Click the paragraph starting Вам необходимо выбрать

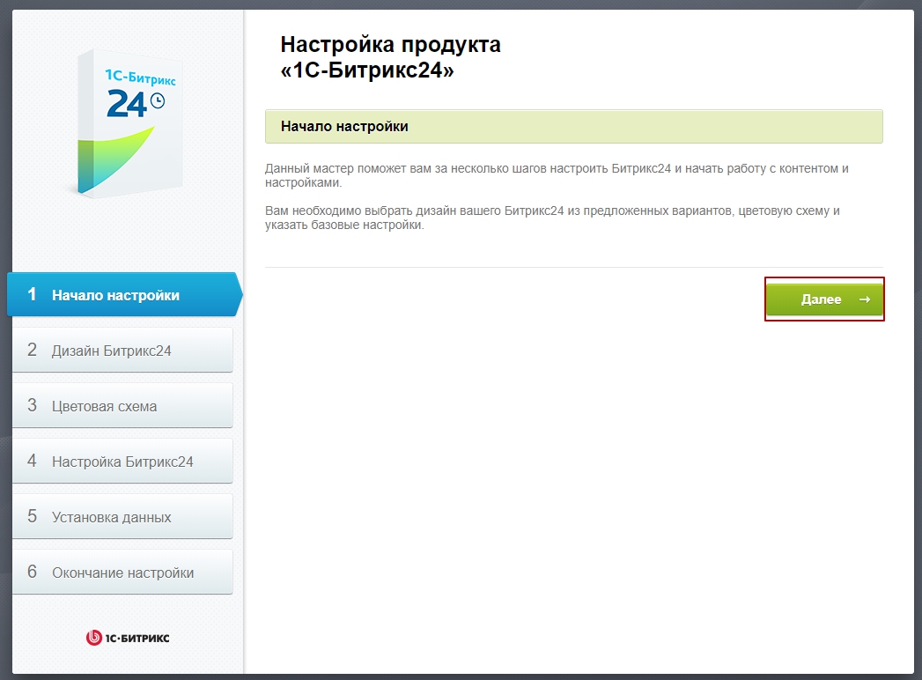click(552, 218)
